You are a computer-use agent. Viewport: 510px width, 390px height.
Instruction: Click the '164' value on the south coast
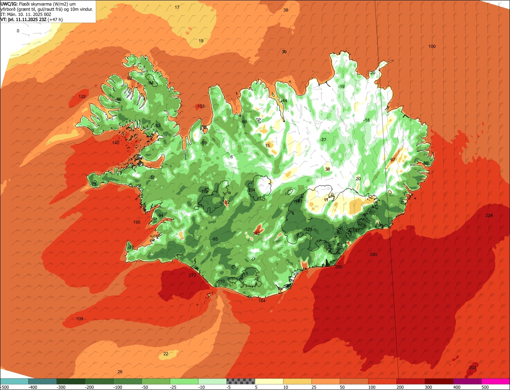[x=262, y=301]
